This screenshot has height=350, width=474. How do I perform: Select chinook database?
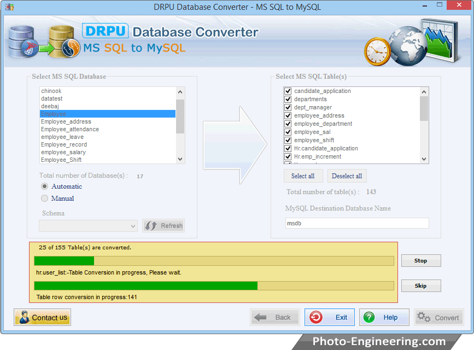107,91
